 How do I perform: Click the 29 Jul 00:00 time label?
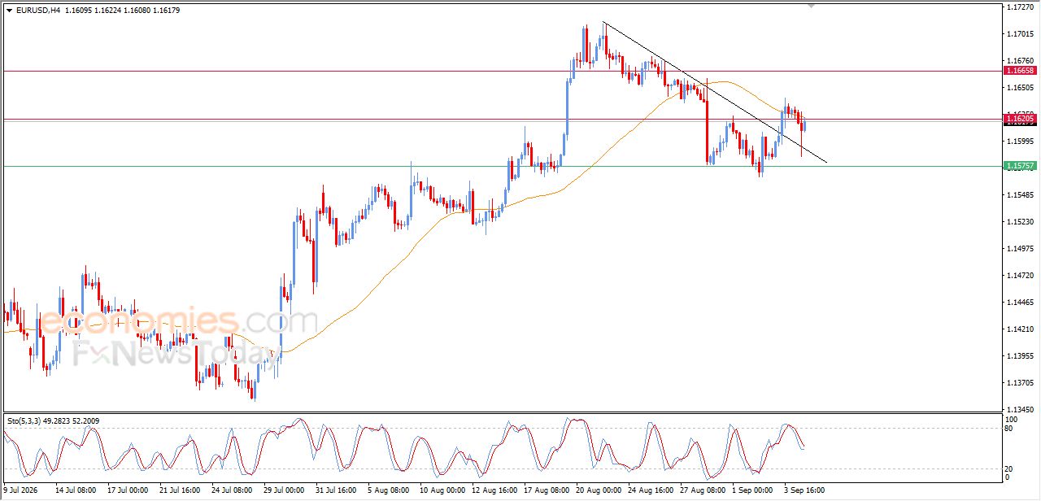coord(285,490)
